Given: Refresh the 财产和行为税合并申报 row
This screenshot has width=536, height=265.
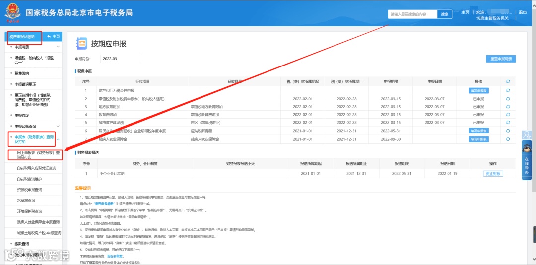Looking at the screenshot, I should [x=508, y=91].
